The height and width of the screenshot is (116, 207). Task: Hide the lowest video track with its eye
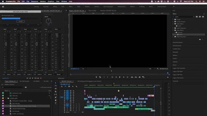click(x=73, y=102)
